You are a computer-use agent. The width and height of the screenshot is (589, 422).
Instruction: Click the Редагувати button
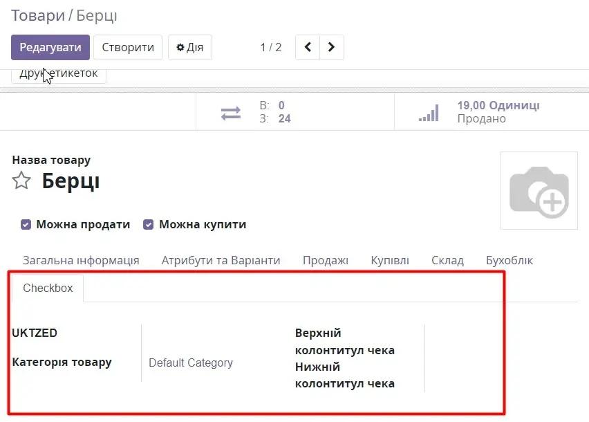(50, 48)
